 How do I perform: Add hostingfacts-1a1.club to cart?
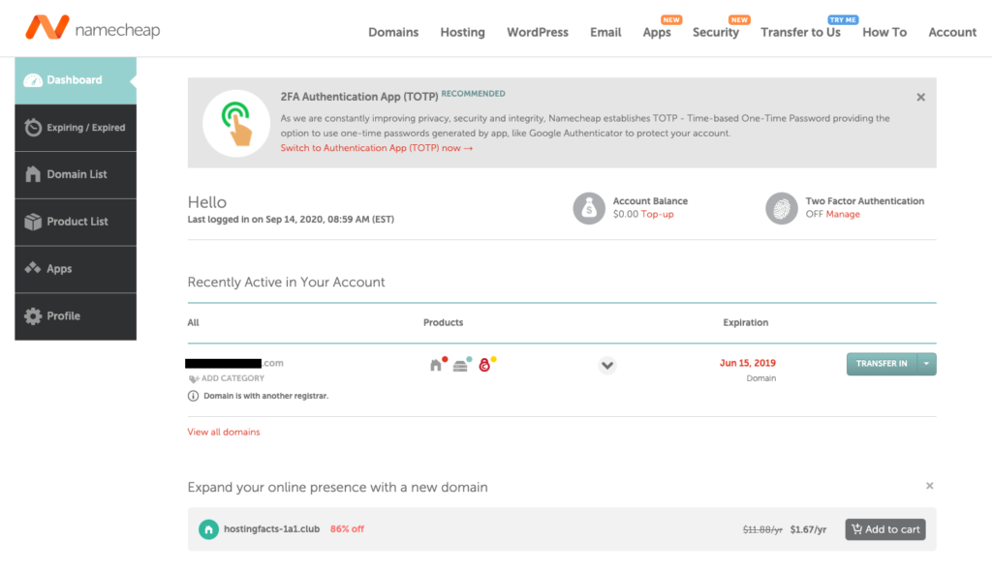pos(884,529)
